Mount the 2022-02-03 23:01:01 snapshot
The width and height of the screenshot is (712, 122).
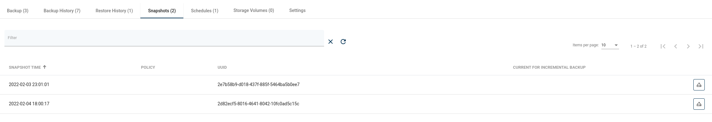(699, 85)
